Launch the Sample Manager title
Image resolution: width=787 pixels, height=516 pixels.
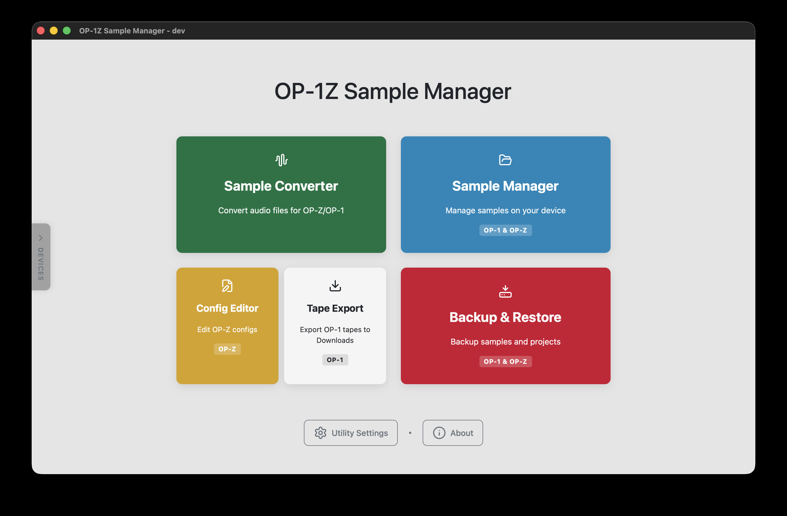(505, 186)
